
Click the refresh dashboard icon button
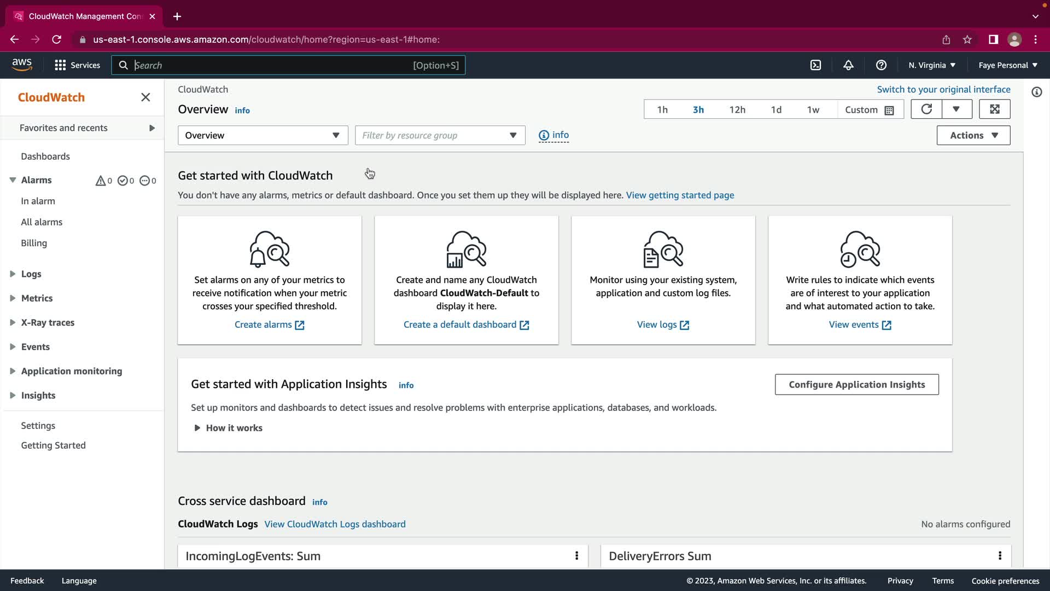click(926, 109)
